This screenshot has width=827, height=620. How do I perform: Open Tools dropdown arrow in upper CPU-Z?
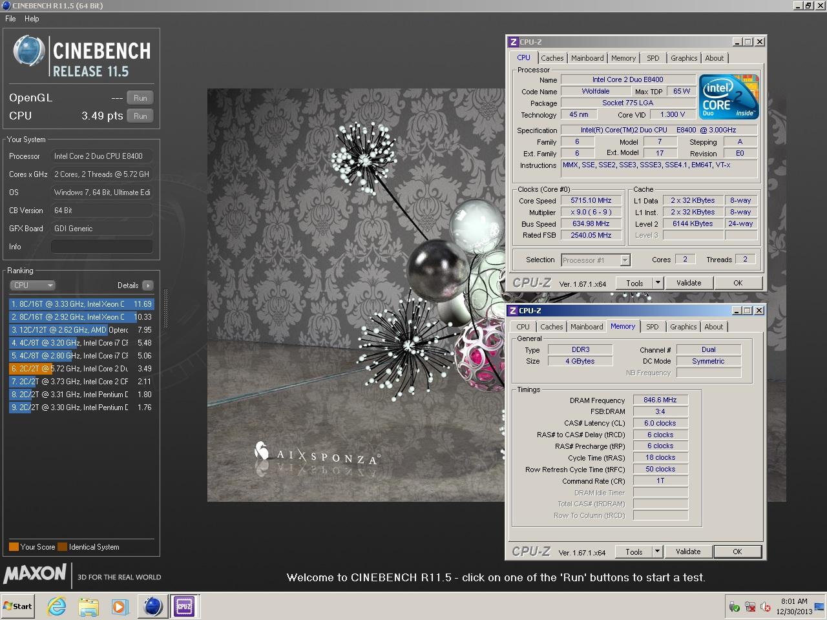click(x=658, y=283)
